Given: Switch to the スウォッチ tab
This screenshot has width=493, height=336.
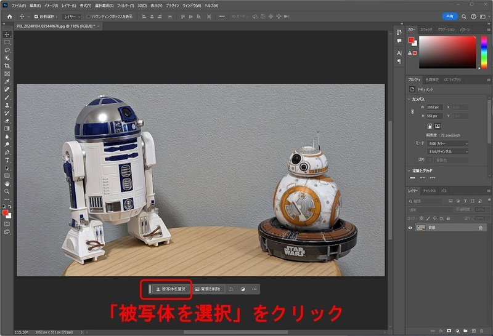Looking at the screenshot, I should [426, 30].
